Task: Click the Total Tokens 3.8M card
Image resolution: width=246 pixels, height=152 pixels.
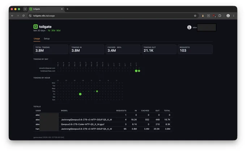Action: click(51, 49)
